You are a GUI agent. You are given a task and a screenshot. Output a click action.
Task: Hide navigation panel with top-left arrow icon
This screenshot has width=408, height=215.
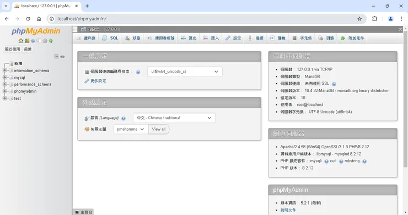tap(75, 29)
